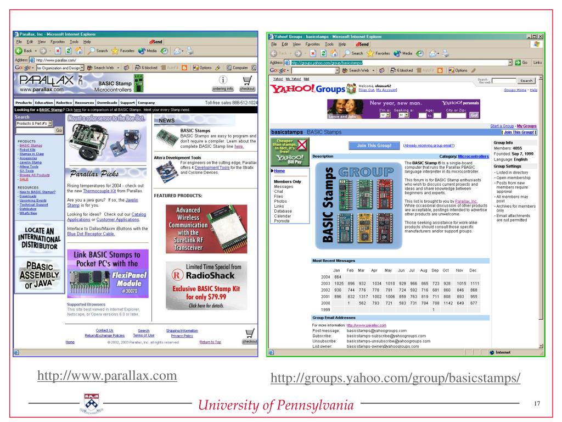The width and height of the screenshot is (562, 422).
Task: Open Downloads tab on Parallax navigation bar
Action: 107,103
